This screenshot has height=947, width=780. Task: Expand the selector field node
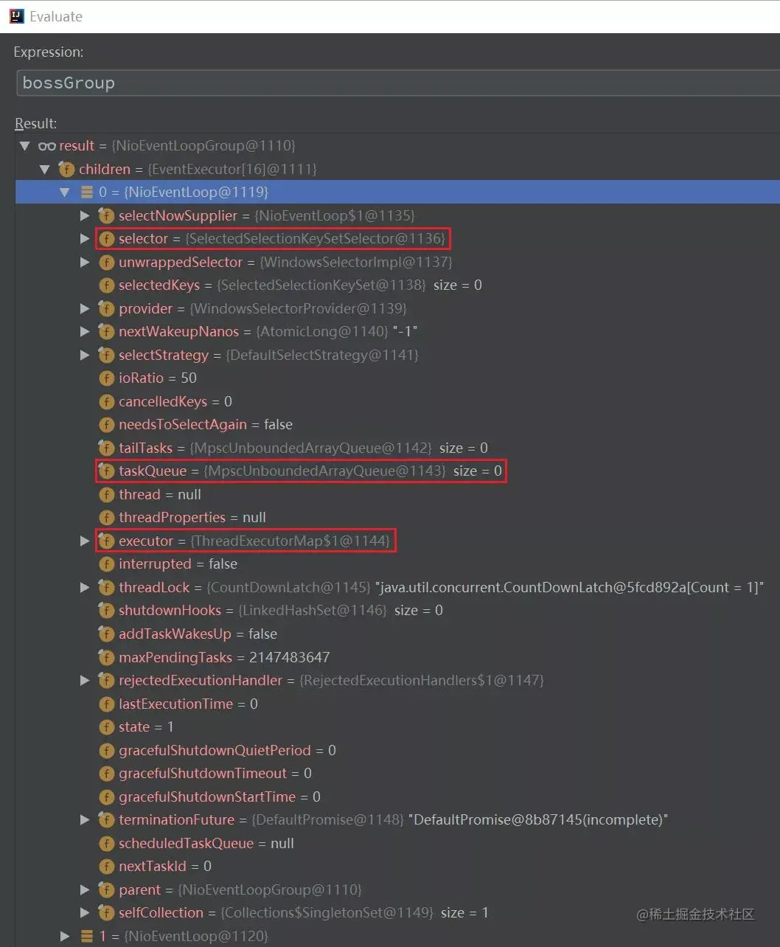[85, 239]
